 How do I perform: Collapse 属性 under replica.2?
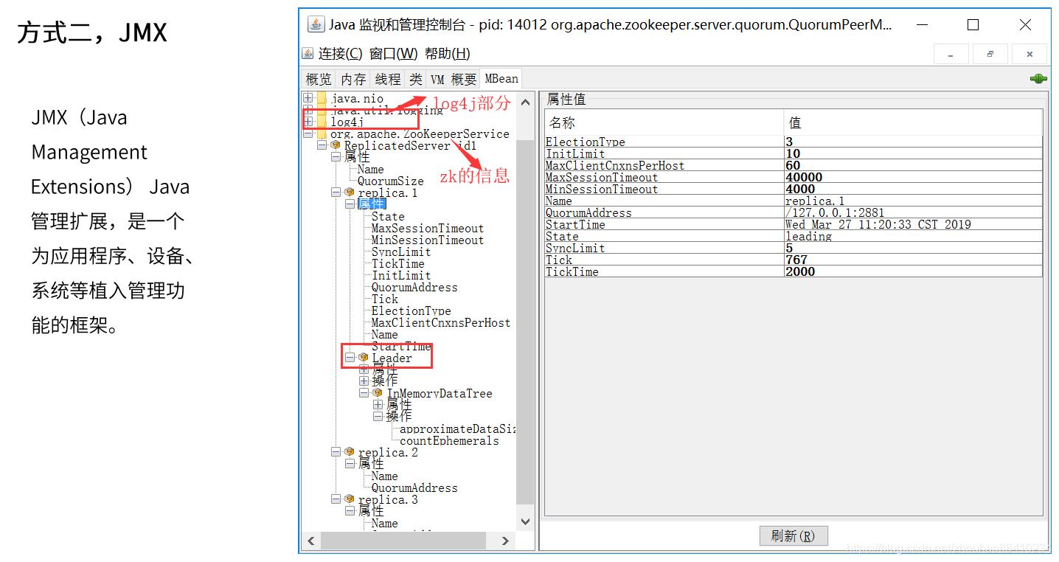pyautogui.click(x=350, y=464)
